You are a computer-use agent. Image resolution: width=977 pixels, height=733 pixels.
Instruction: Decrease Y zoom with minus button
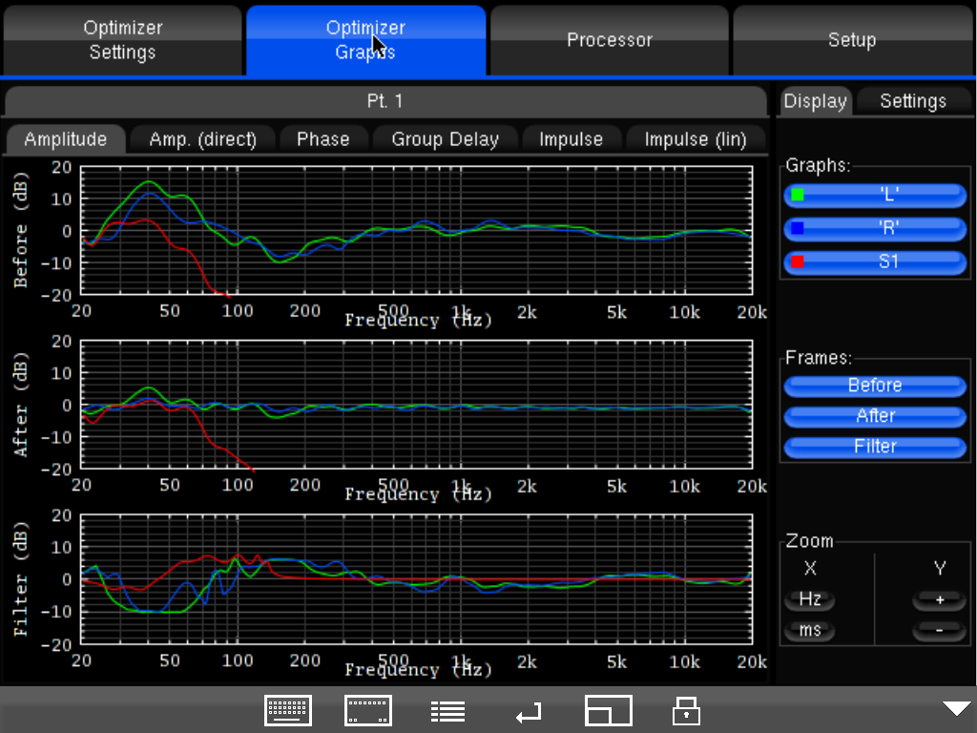tap(939, 631)
